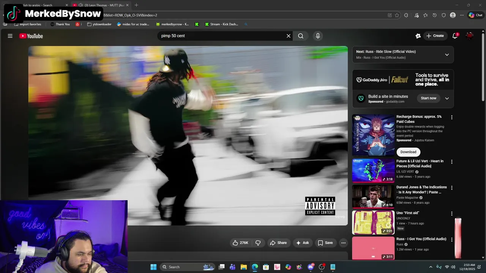Open Stream - Kick Dashboard bookmark
486x273 pixels.
click(221, 24)
